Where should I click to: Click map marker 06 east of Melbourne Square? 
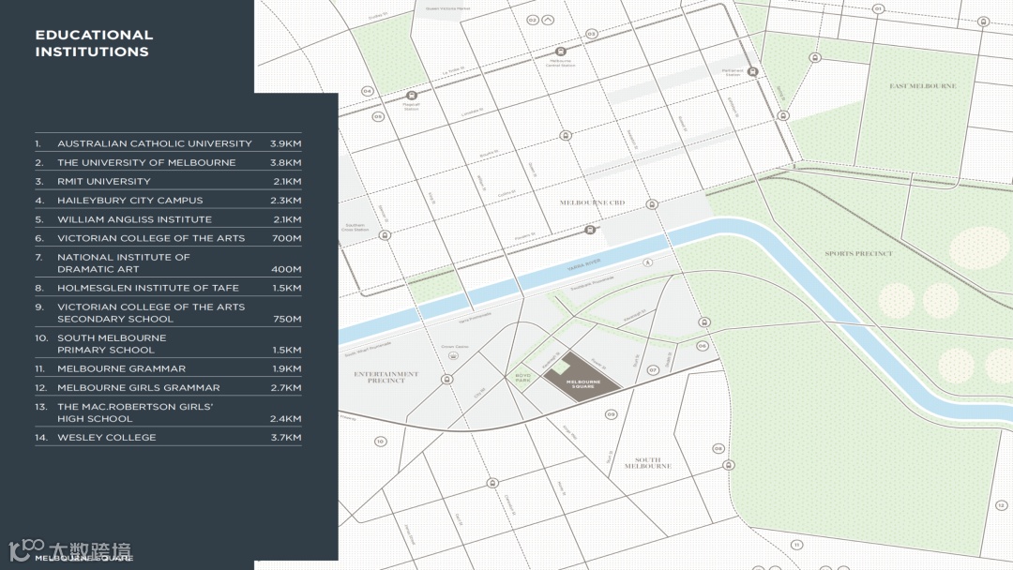(x=703, y=346)
